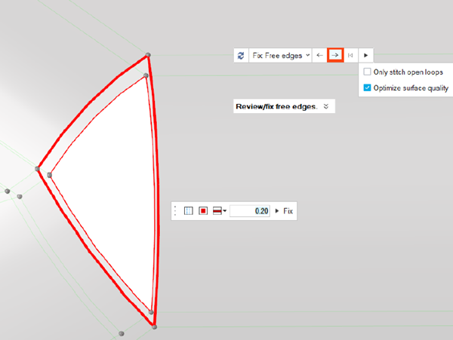The image size is (453, 340).
Task: Click the left vertex point of red loop
Action: click(x=37, y=168)
